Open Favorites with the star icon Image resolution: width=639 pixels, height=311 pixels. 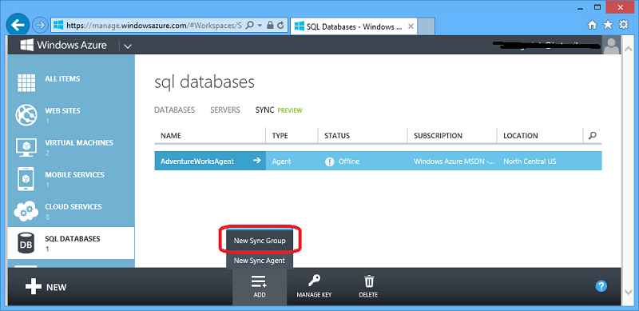point(608,26)
